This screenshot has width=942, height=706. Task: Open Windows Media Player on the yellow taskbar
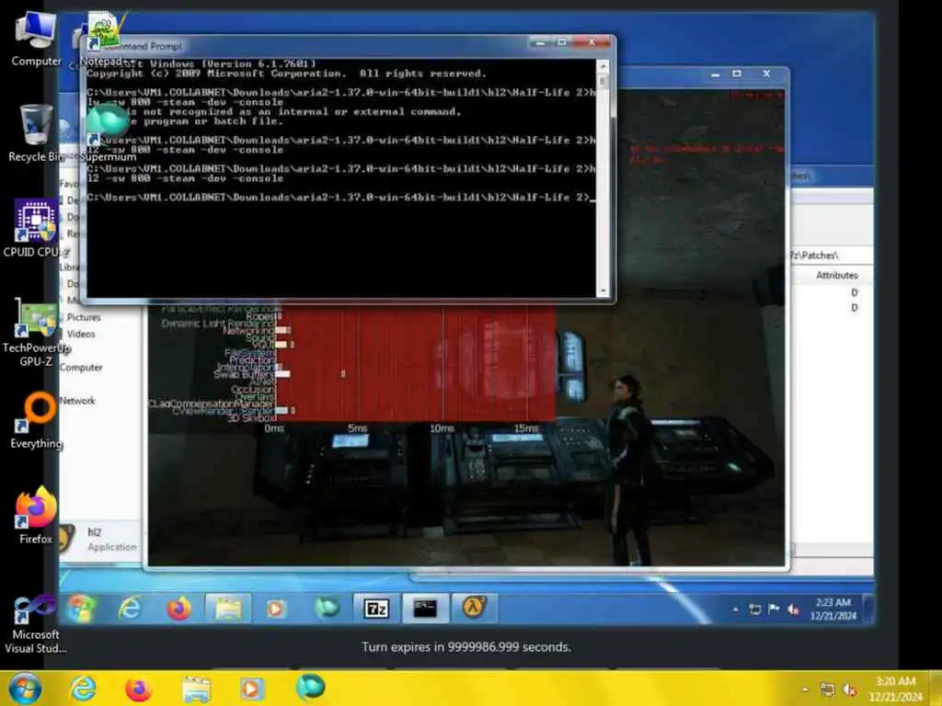click(x=252, y=689)
